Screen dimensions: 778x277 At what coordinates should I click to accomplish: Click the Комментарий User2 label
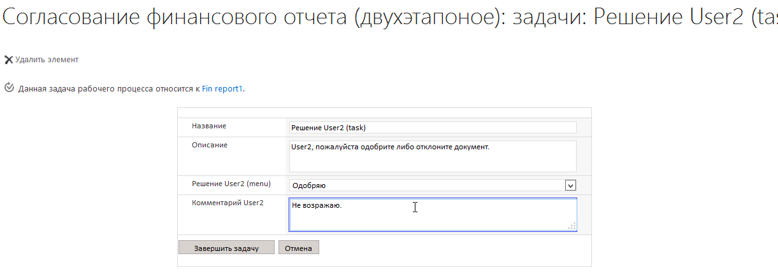click(x=227, y=203)
